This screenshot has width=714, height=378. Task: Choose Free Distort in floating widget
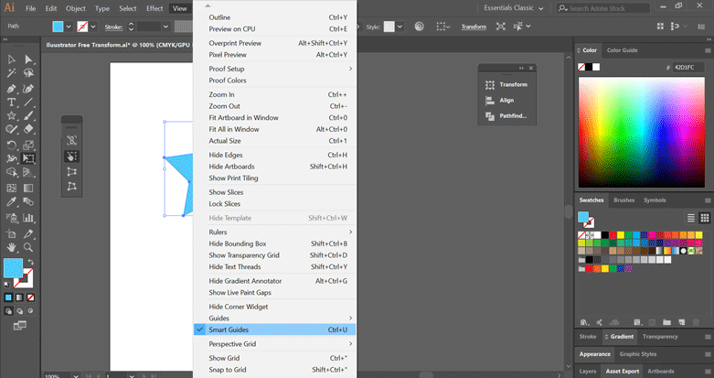(71, 187)
